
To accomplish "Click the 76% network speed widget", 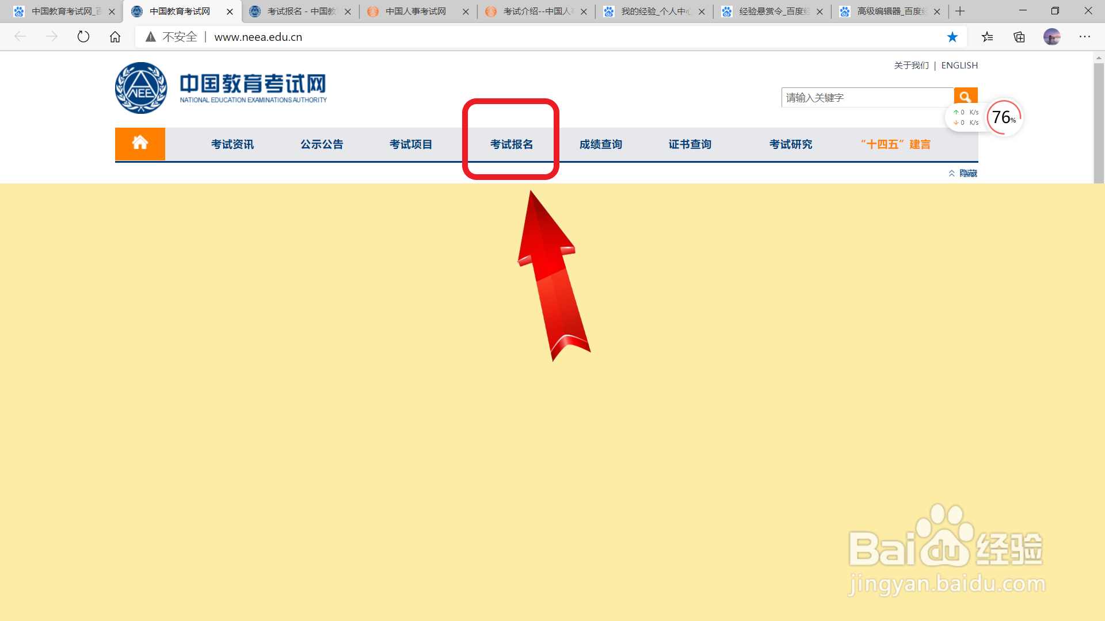I will click(x=1004, y=117).
